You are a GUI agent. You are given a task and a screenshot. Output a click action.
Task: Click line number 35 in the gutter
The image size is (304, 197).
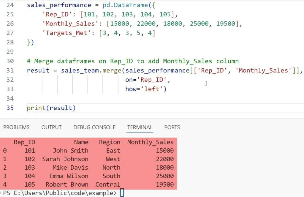[x=10, y=108]
